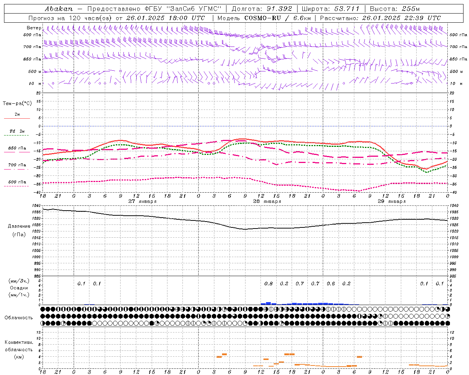Select the Осадки precipitation label

[19, 288]
